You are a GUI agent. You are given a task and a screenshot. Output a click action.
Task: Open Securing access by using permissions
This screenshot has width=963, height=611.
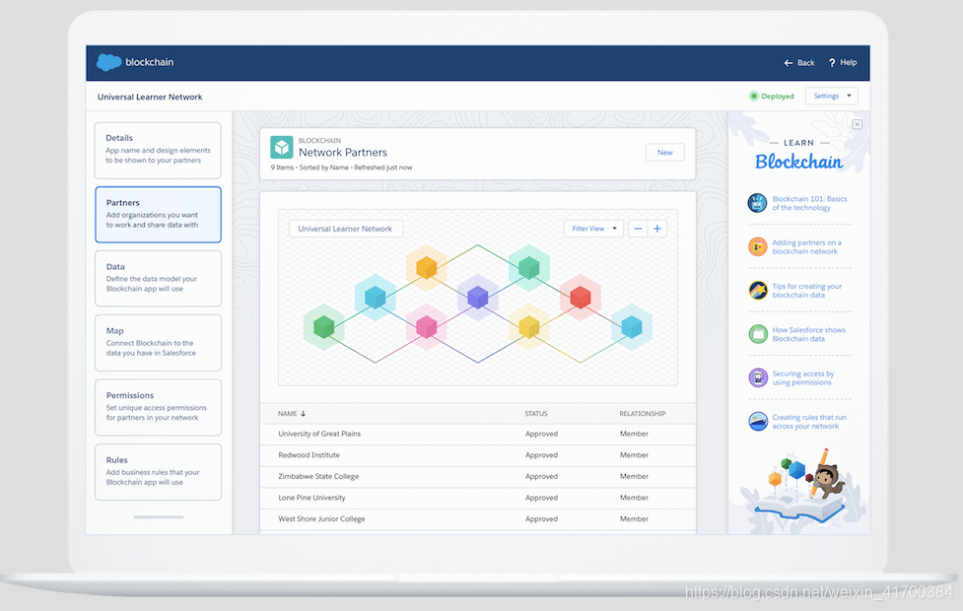click(802, 377)
